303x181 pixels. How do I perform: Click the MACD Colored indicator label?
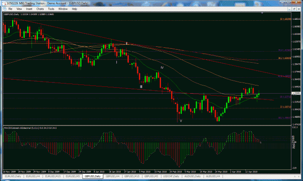click(x=31, y=128)
